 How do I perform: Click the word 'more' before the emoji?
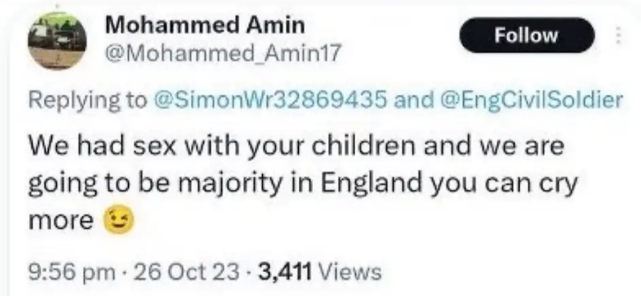(61, 221)
